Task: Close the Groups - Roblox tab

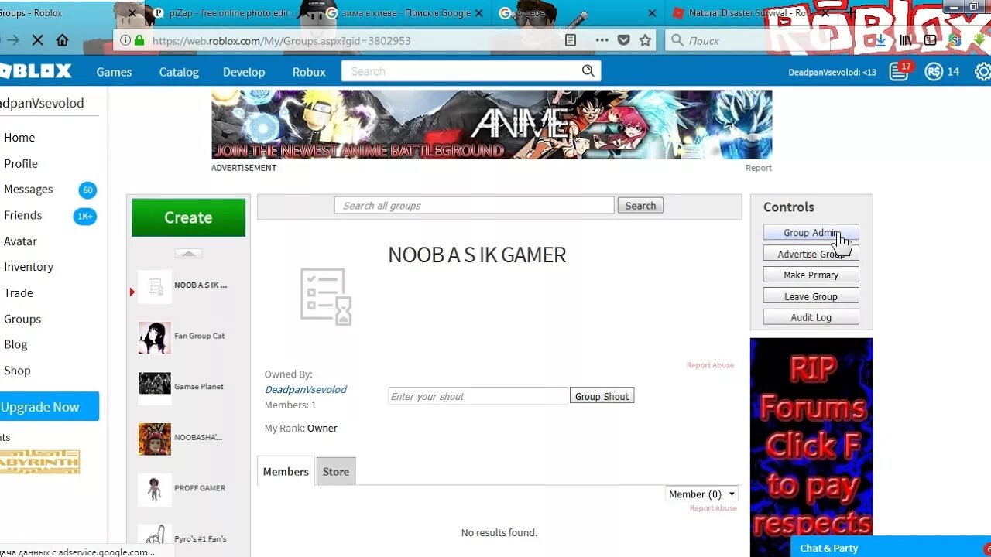Action: pos(134,13)
